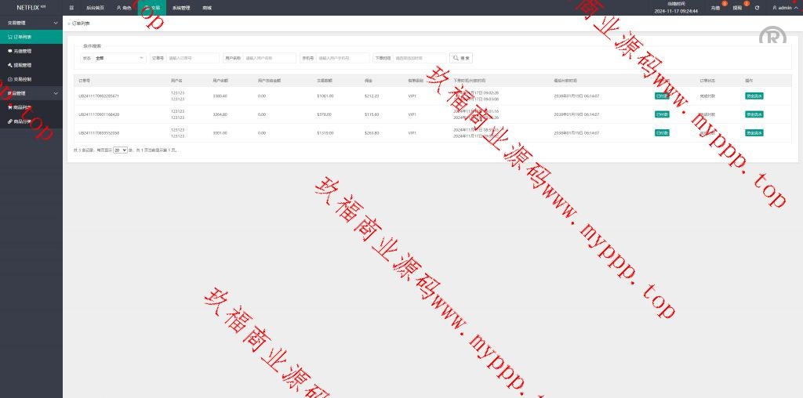803x398 pixels.
Task: Click the 搜索 search button
Action: [x=462, y=58]
